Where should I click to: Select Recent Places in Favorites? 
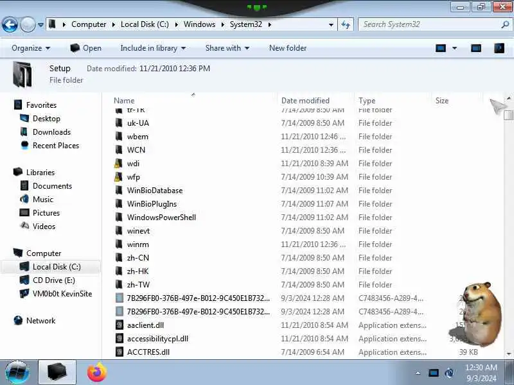(56, 146)
